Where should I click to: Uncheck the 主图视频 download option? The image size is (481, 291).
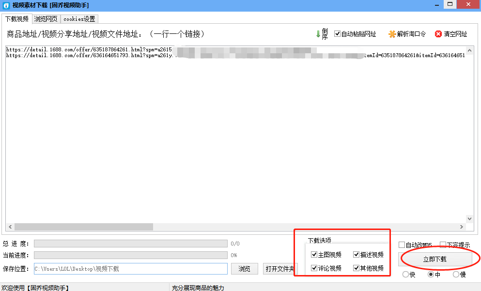click(x=314, y=255)
